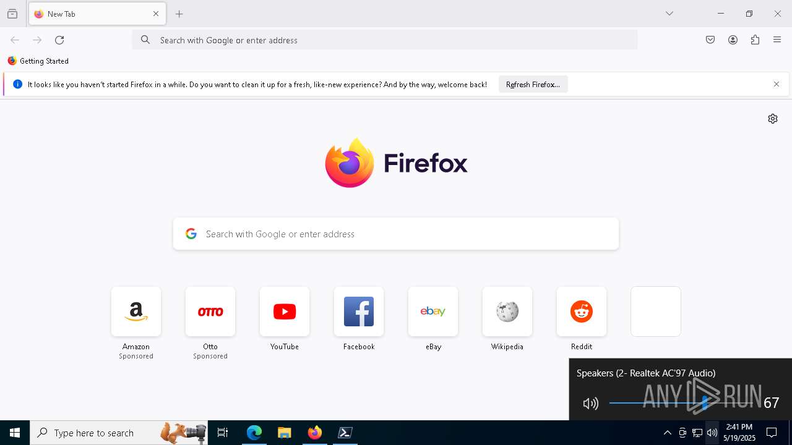Image resolution: width=792 pixels, height=445 pixels.
Task: Select the New Tab tab
Action: (97, 14)
